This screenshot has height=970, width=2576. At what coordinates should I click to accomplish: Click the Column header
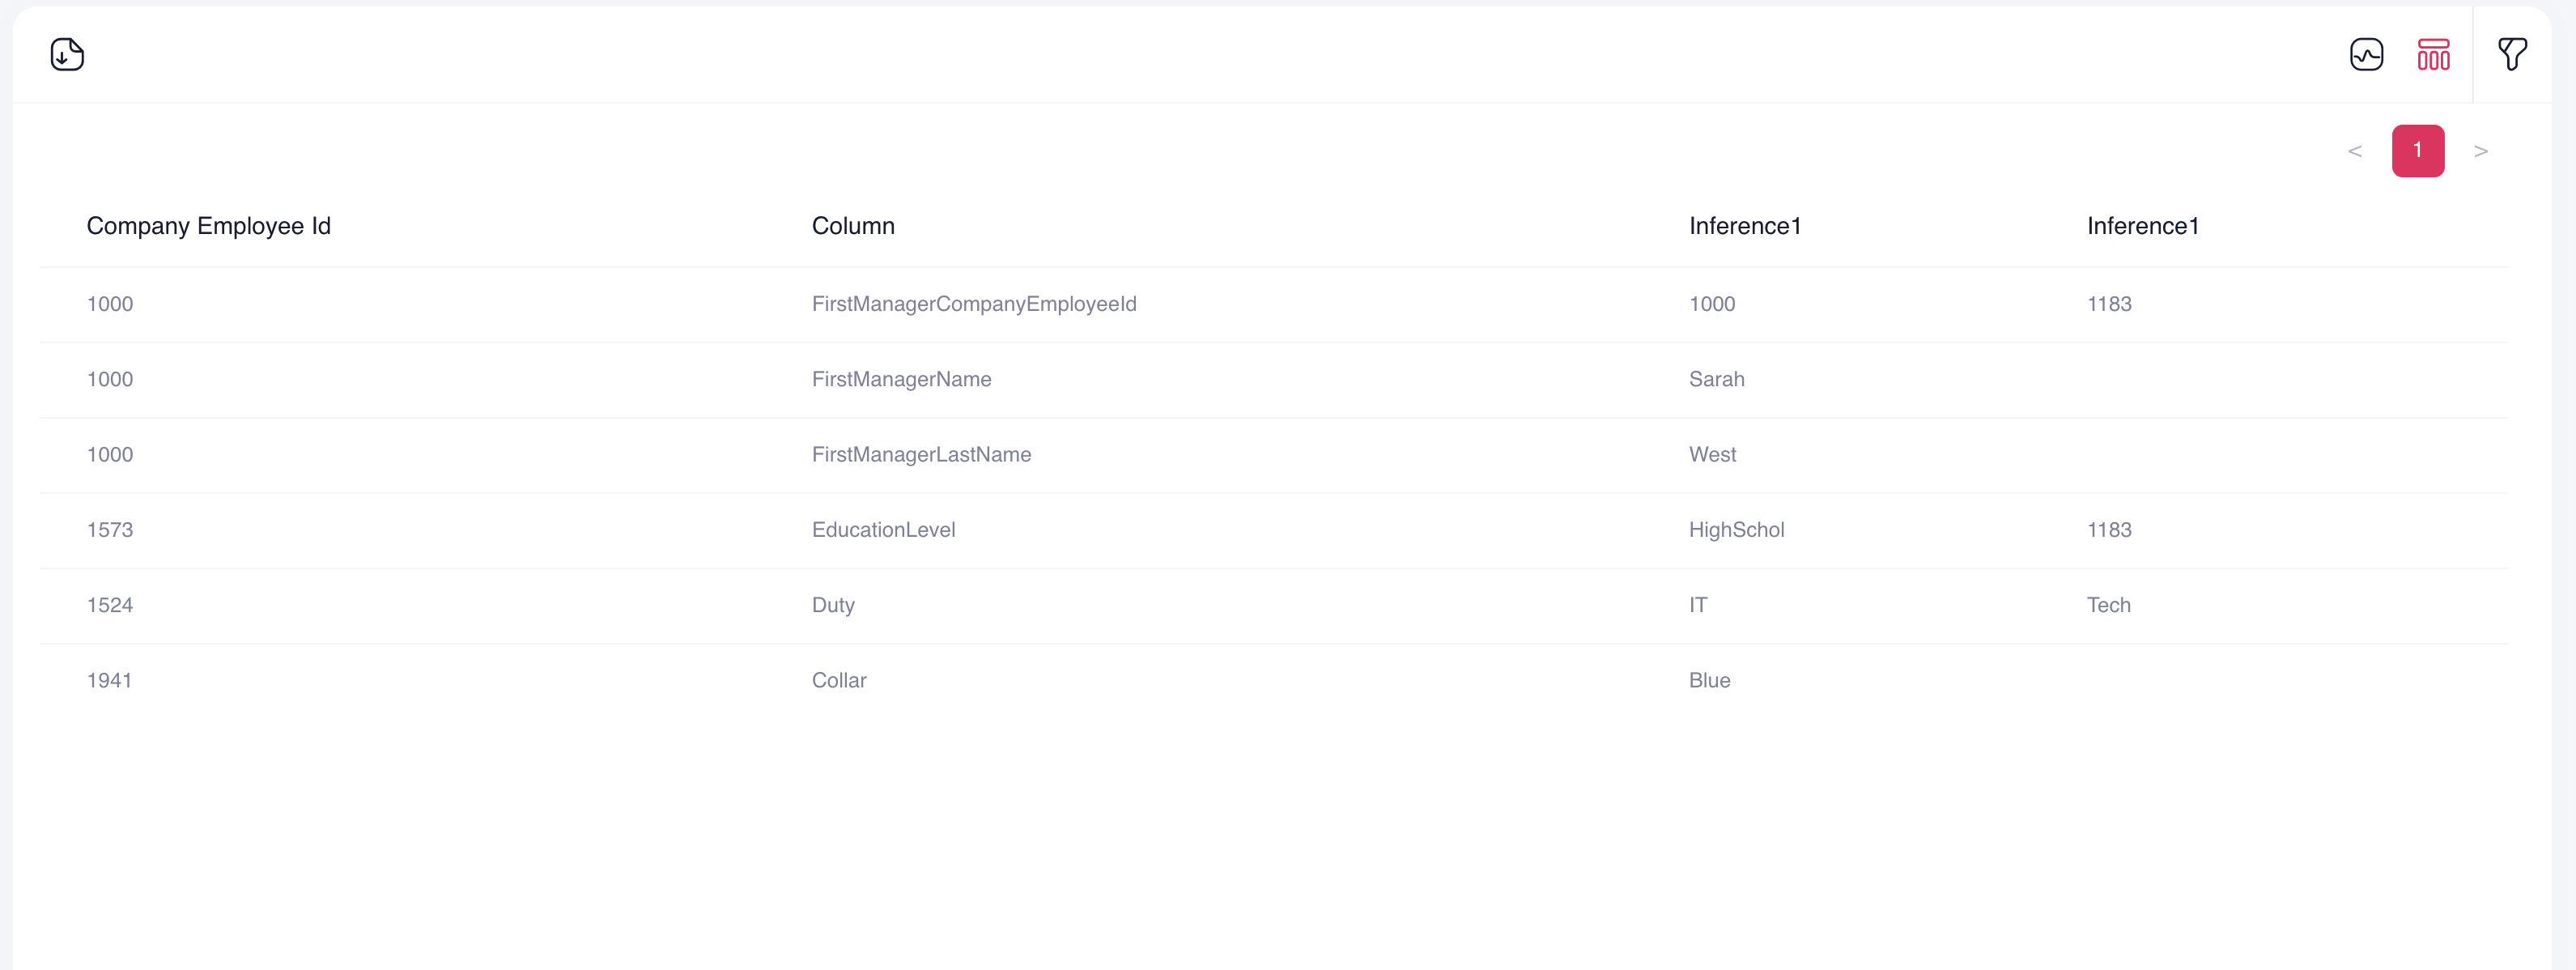pyautogui.click(x=852, y=226)
